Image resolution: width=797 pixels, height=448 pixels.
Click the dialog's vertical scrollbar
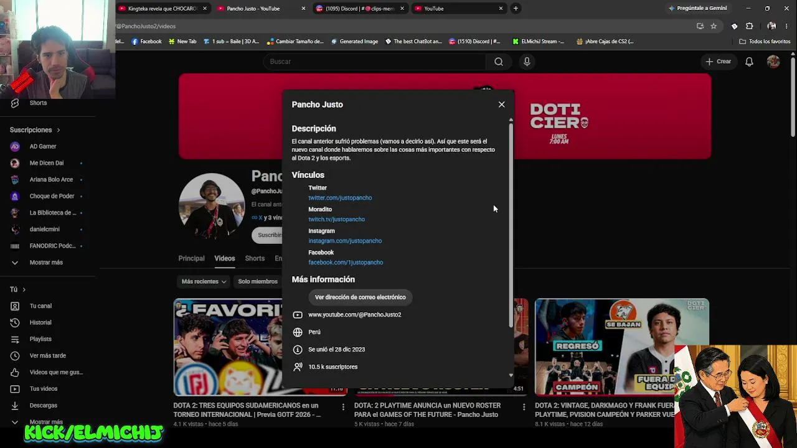[x=511, y=224]
